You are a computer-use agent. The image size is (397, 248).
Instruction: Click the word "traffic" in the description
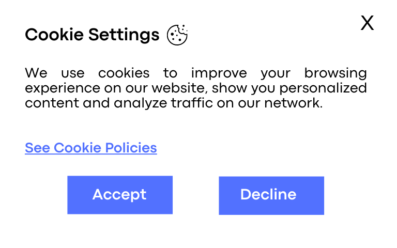[192, 103]
